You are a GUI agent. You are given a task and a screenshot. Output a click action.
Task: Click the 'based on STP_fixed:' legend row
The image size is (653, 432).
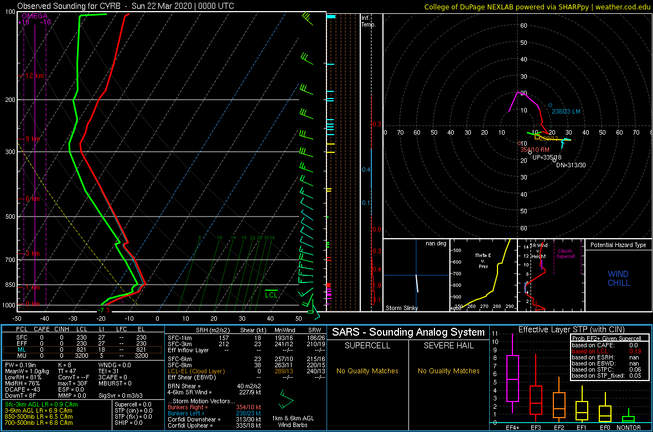coord(608,377)
